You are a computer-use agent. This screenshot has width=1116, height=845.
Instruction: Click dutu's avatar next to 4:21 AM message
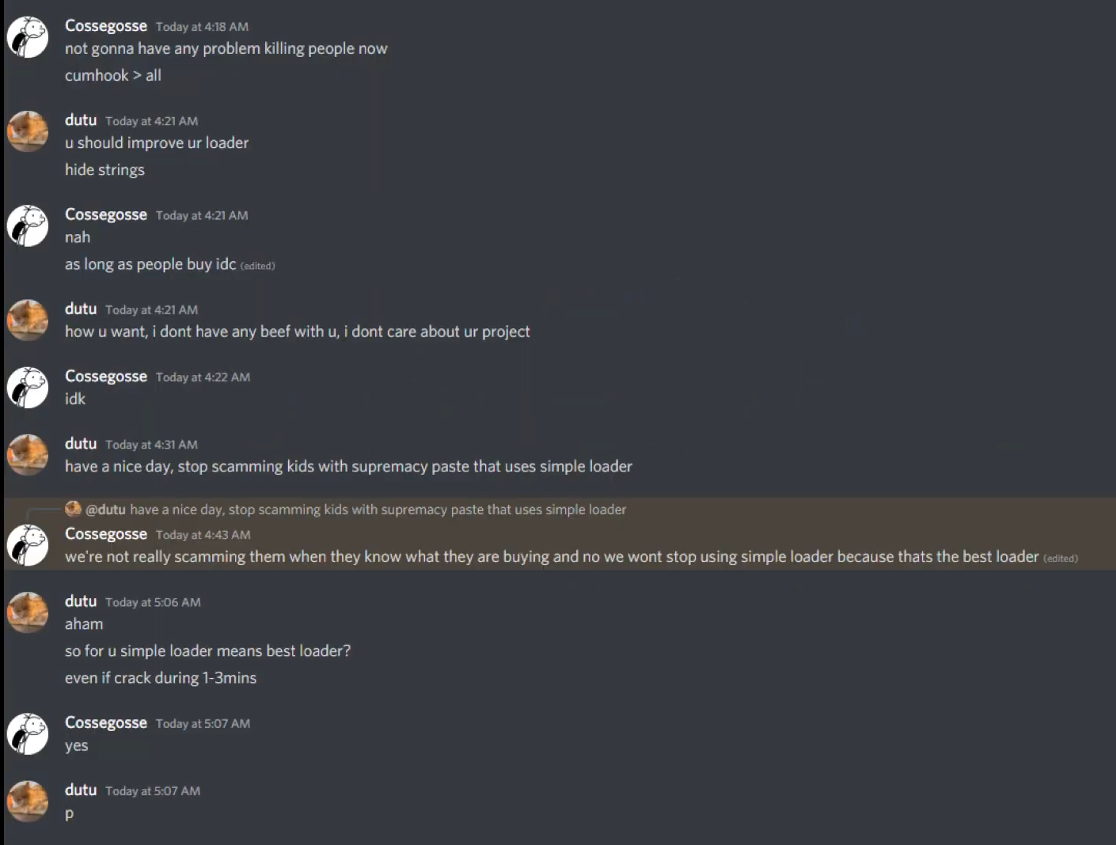[28, 131]
